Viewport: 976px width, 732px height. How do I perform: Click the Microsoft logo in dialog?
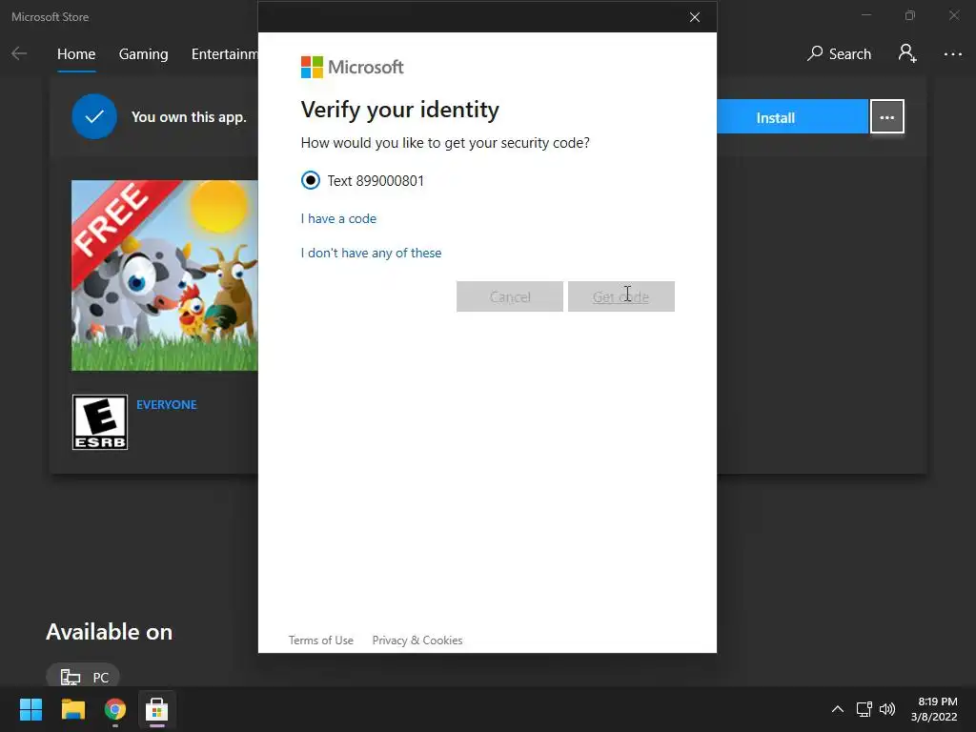(353, 68)
